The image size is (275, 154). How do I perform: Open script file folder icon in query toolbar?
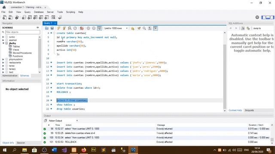[x=47, y=28]
